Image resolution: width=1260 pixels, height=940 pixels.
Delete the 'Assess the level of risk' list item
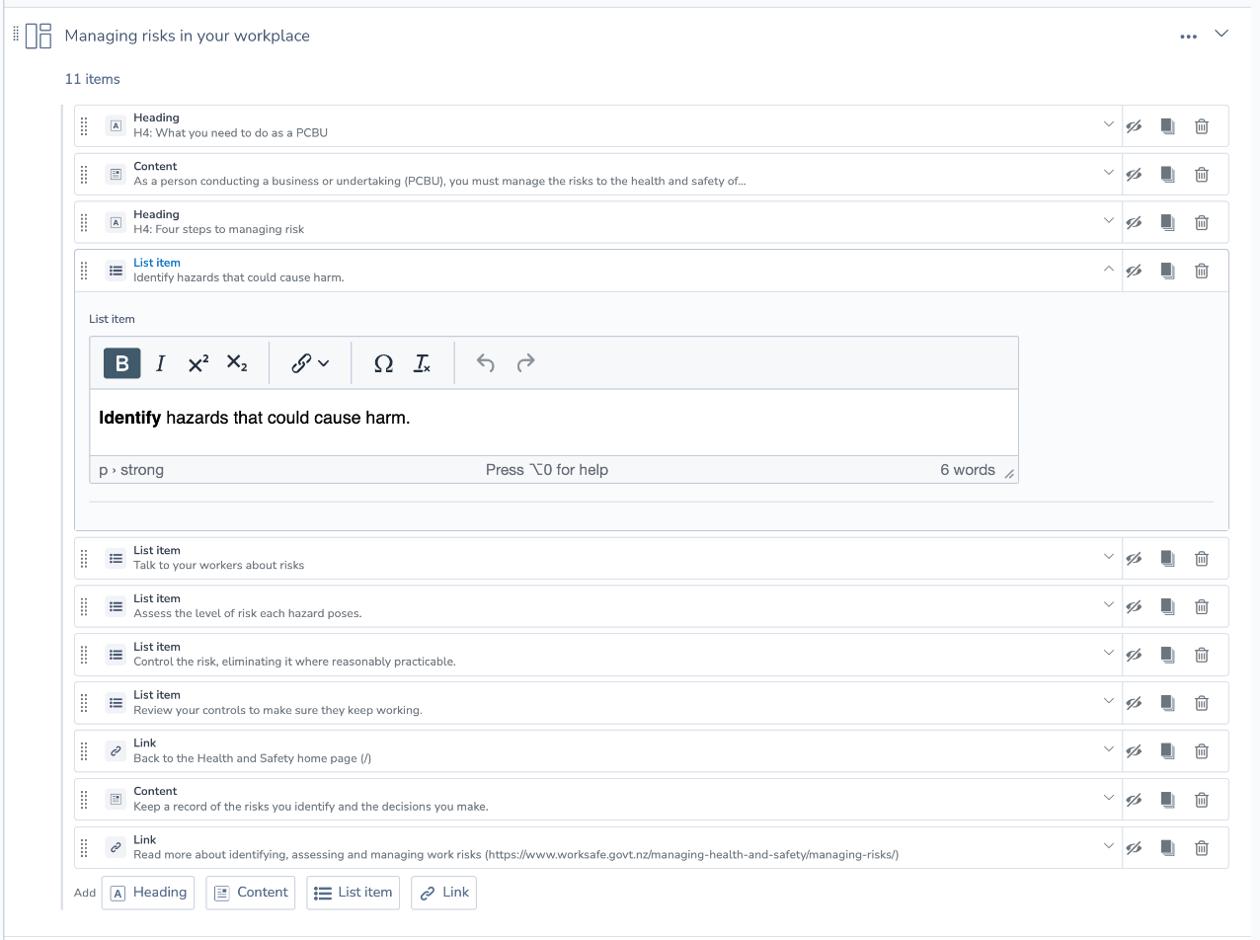click(1202, 607)
